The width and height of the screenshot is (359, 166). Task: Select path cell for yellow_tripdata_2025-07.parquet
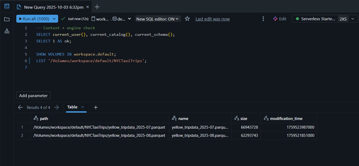100,127
